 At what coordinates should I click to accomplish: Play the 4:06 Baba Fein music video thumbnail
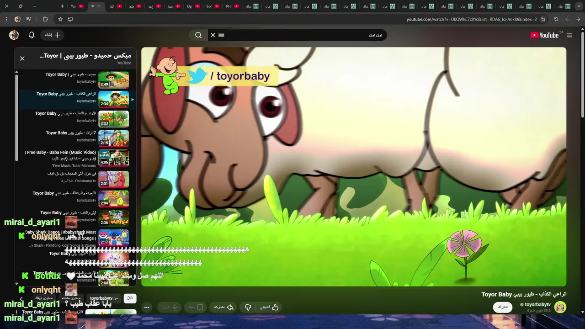pyautogui.click(x=113, y=158)
